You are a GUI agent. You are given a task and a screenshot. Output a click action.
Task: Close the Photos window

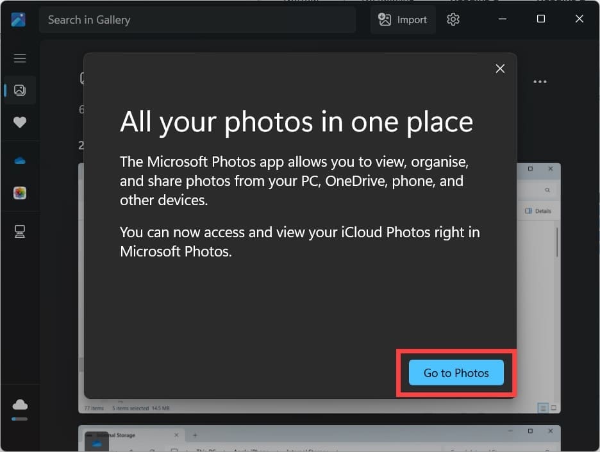point(579,19)
